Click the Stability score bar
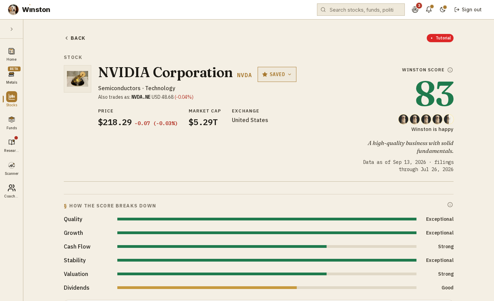Viewport: 494px width, 301px height. pyautogui.click(x=267, y=260)
